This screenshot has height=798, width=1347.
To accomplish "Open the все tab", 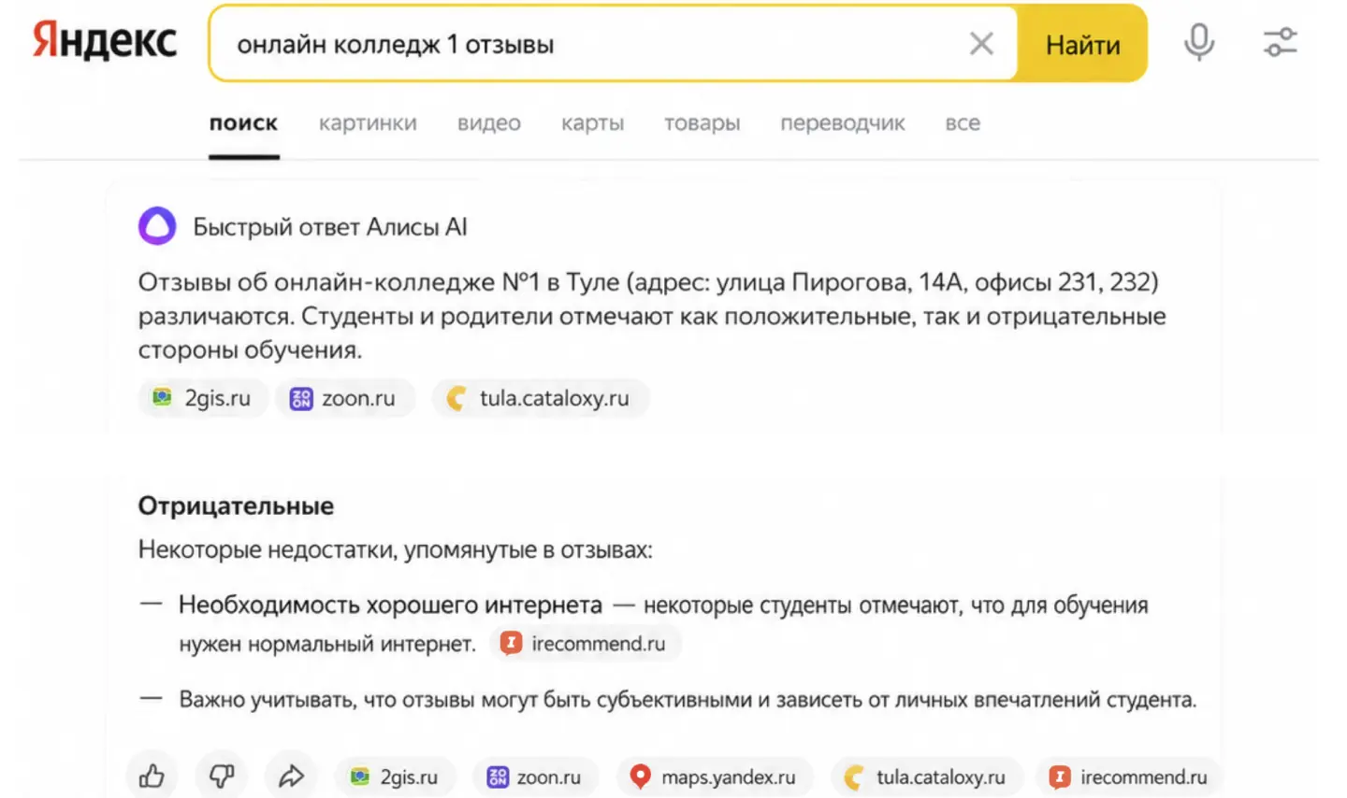I will tap(963, 123).
